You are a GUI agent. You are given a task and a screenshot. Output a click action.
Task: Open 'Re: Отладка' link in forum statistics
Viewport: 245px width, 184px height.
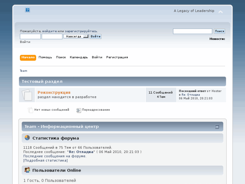[x=81, y=152]
